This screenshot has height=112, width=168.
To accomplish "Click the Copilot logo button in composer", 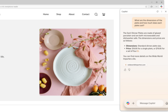I will (128, 103).
